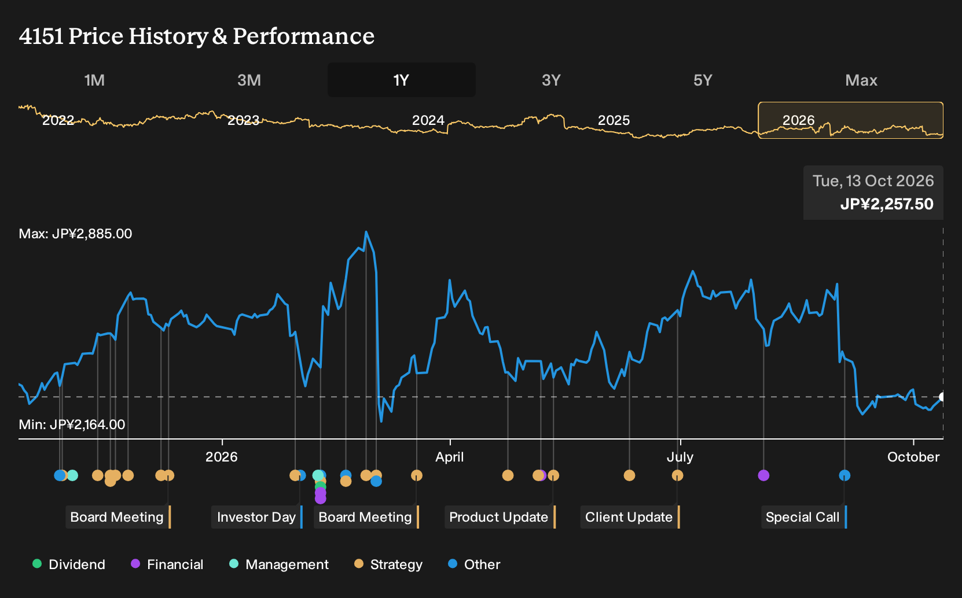Screen dimensions: 962x598
Task: Click the orange dot between Product Update and Client Update
Action: coord(629,475)
